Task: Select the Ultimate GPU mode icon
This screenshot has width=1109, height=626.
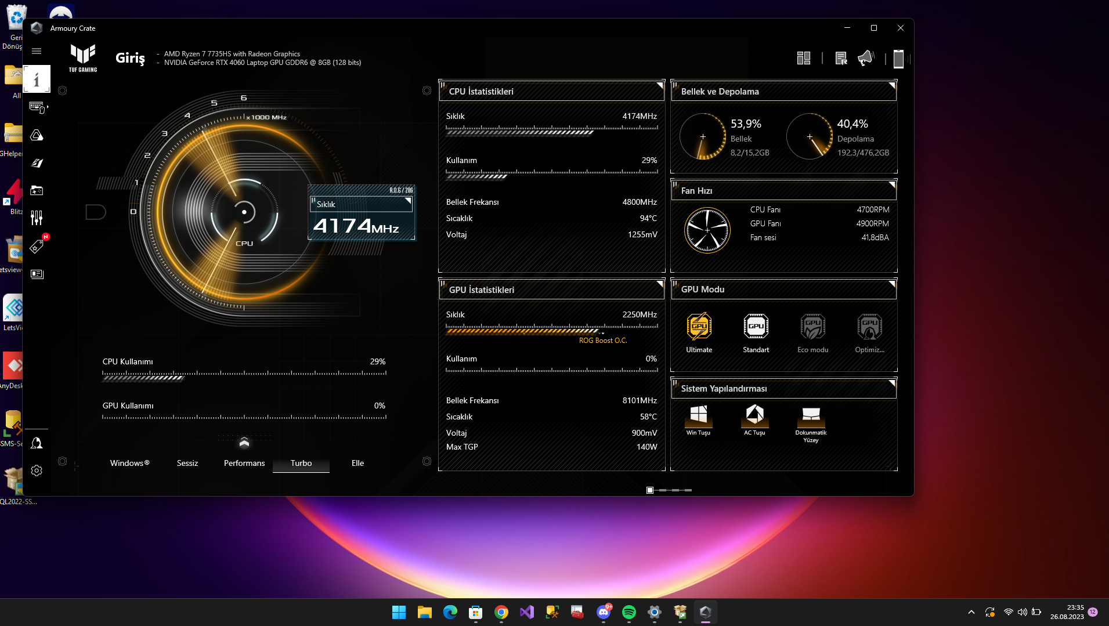Action: (x=699, y=327)
